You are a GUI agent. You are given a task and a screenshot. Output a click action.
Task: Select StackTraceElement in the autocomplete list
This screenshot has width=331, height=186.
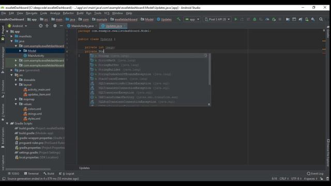click(149, 79)
